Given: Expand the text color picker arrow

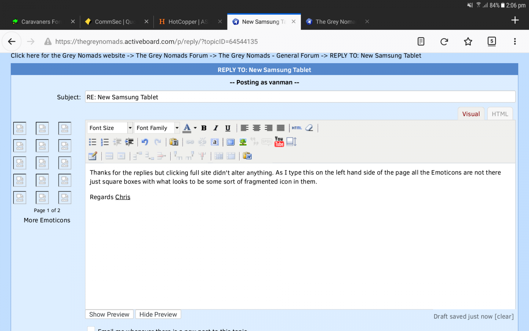Looking at the screenshot, I should [195, 128].
